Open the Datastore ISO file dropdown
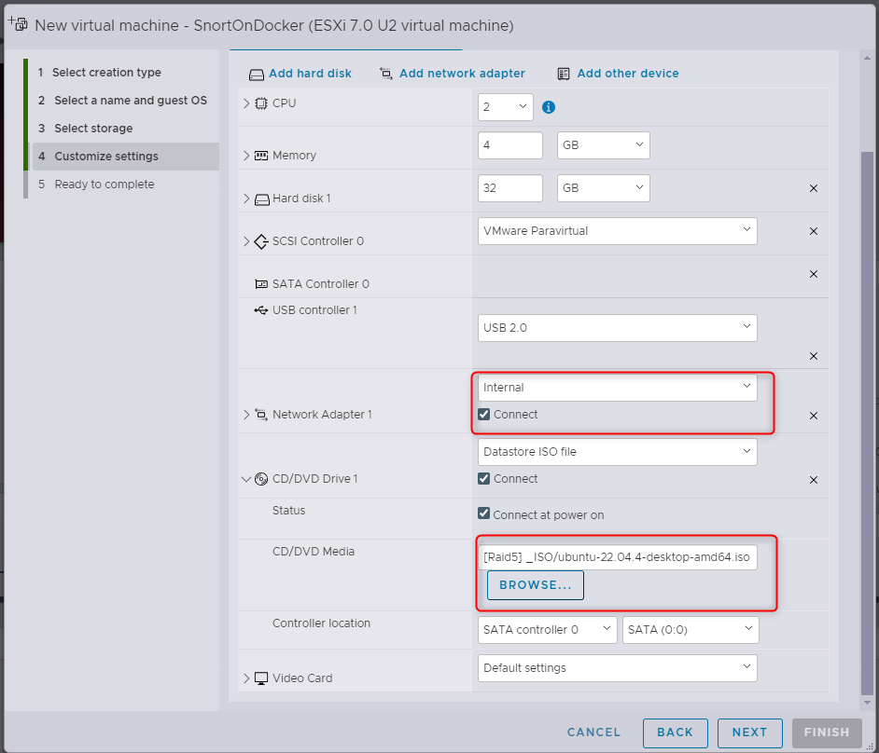879x753 pixels. click(617, 452)
